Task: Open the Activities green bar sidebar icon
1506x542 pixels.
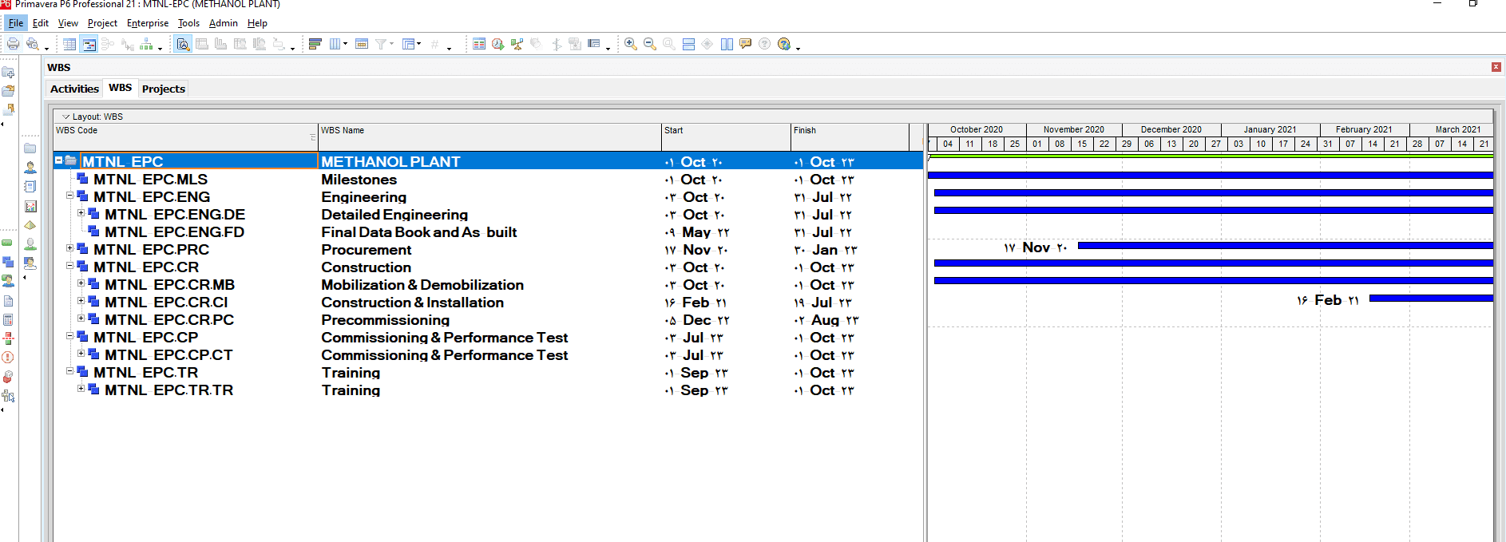Action: 7,243
